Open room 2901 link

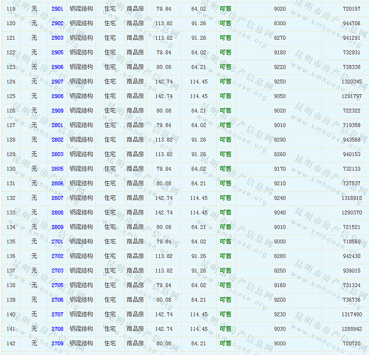(x=57, y=9)
